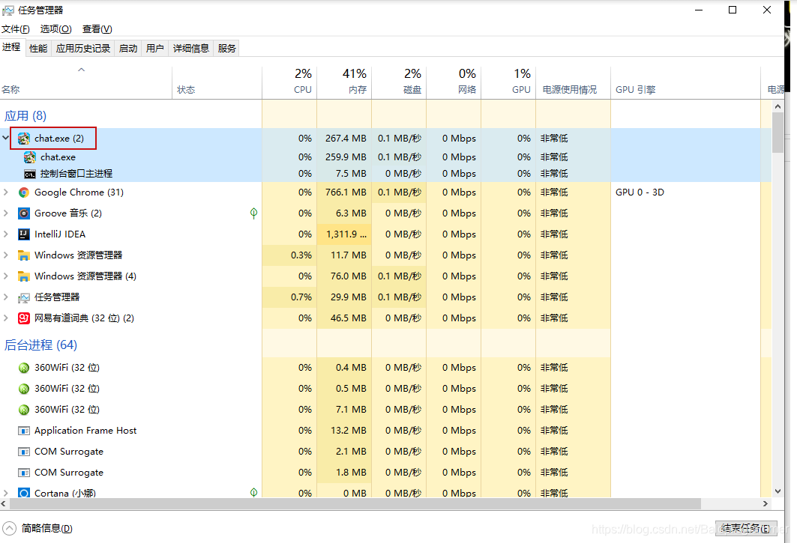Click the console window host process icon

coord(30,175)
